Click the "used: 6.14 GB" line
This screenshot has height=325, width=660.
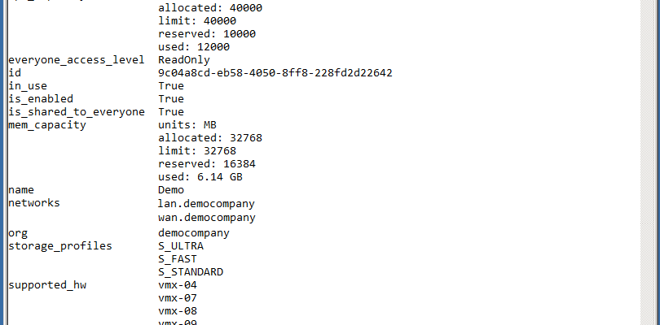click(200, 177)
